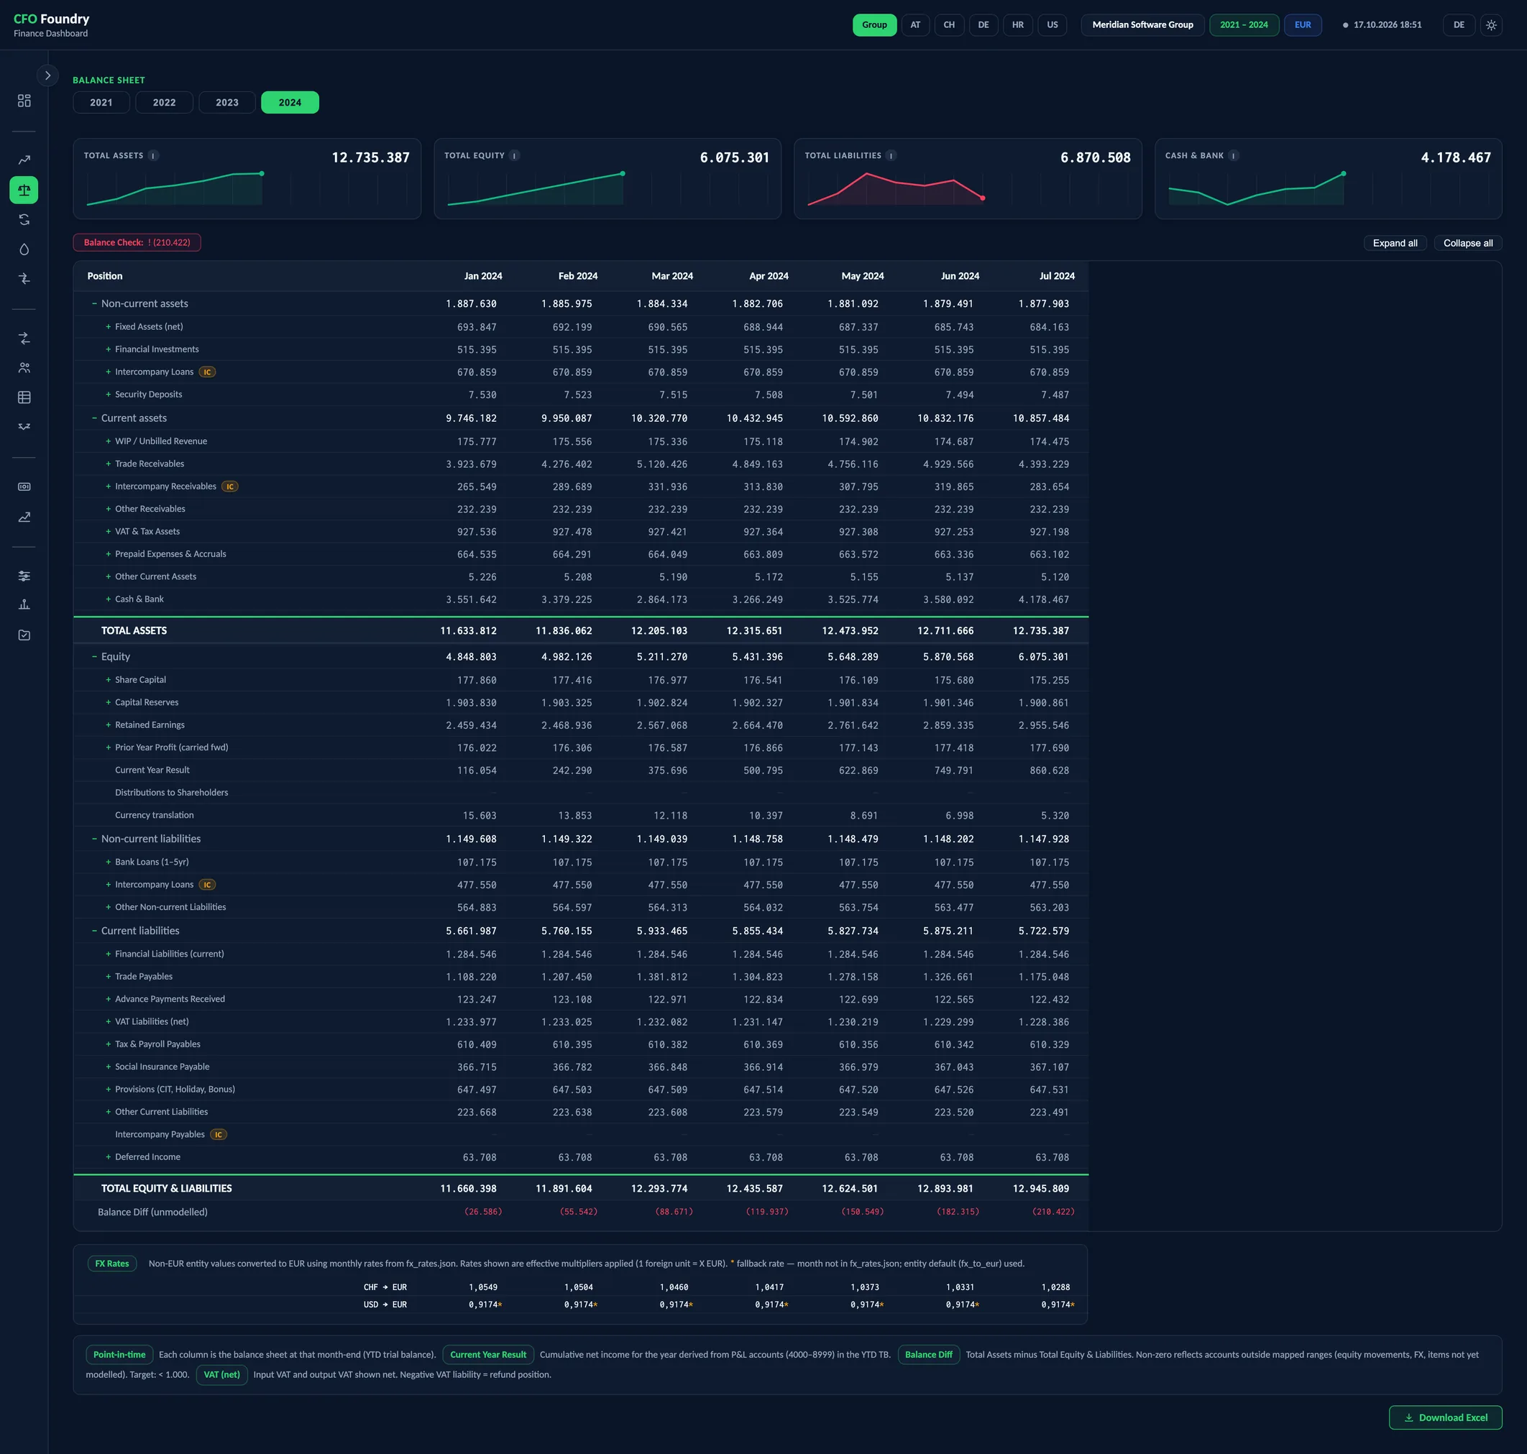Click the Collapse all button

click(1467, 244)
